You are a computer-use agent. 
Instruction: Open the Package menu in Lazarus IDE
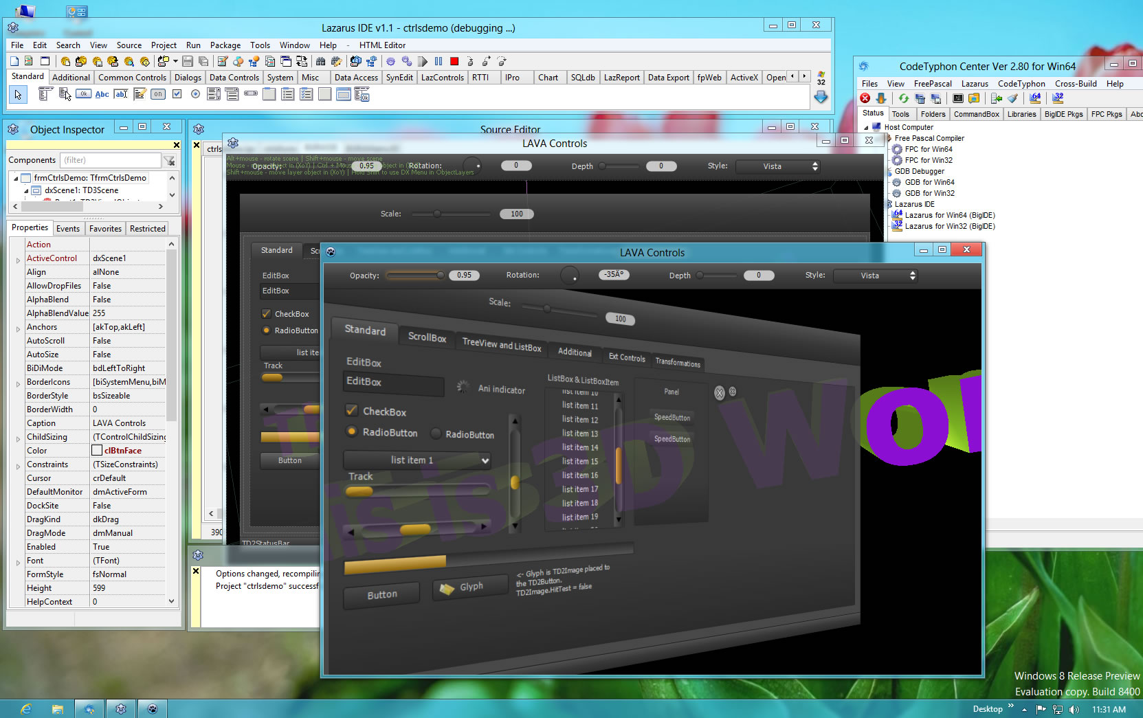[x=225, y=45]
